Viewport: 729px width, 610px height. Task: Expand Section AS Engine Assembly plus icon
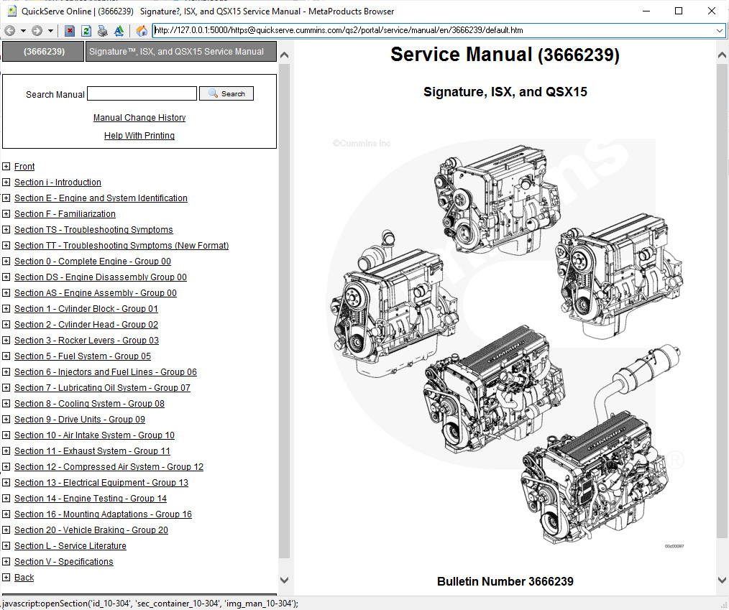tap(6, 292)
